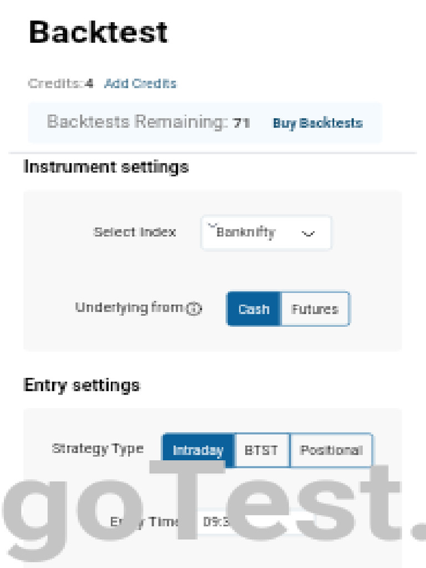The height and width of the screenshot is (568, 426).
Task: Choose Intraday strategy type
Action: [x=198, y=450]
